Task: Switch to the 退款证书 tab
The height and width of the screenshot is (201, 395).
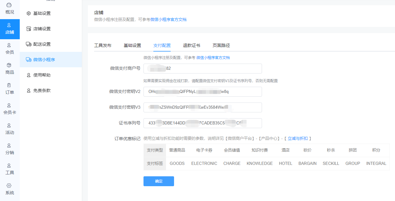Action: pyautogui.click(x=192, y=45)
